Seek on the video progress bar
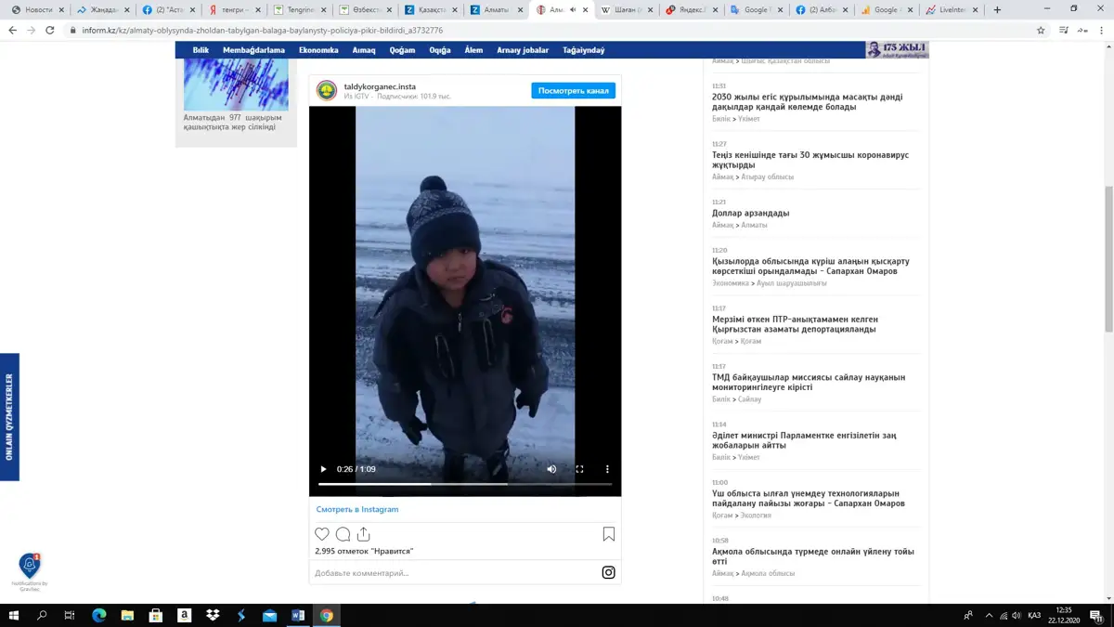This screenshot has height=627, width=1114. 465,484
